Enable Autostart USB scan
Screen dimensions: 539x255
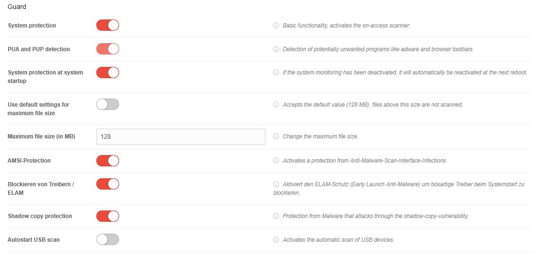pos(108,239)
